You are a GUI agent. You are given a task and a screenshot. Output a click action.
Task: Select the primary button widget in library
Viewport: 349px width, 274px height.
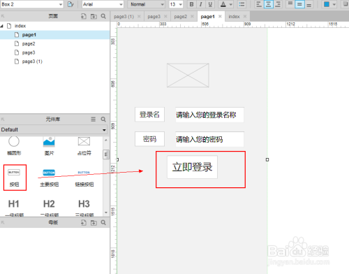point(49,178)
